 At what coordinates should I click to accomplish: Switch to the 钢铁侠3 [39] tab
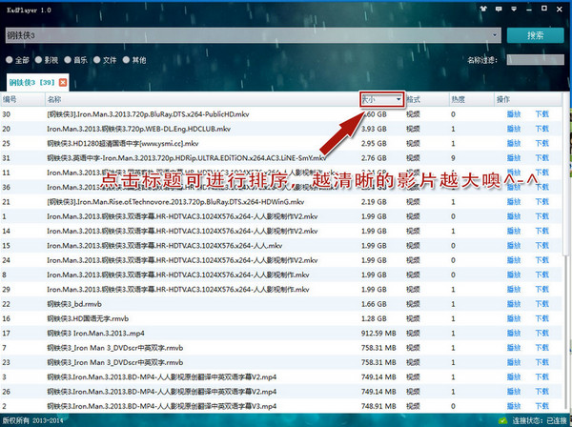[31, 84]
